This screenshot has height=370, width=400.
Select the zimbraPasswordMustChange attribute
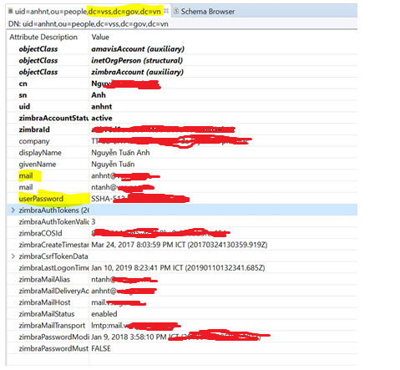[x=53, y=348]
